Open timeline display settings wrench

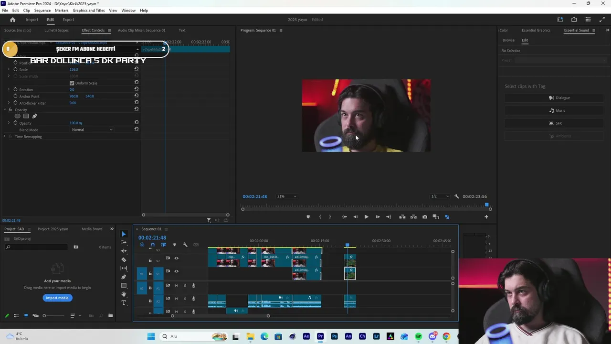click(185, 245)
